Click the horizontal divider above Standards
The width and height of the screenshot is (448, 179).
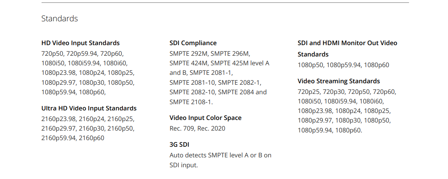coord(225,3)
